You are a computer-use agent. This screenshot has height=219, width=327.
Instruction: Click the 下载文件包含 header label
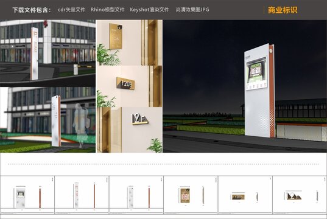[x=32, y=10]
